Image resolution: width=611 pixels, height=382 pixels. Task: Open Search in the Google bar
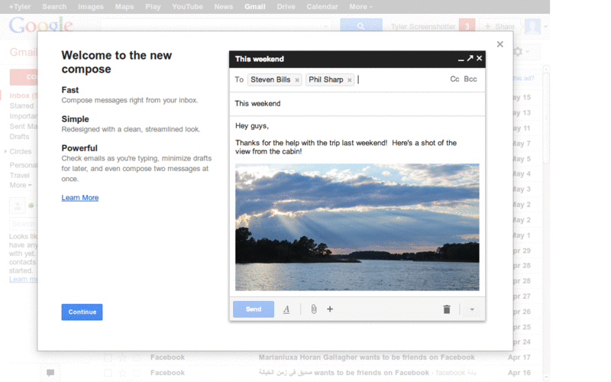[x=54, y=7]
